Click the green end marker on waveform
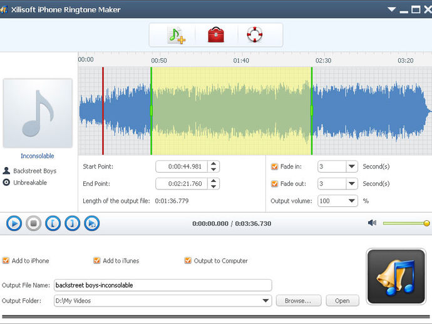432x324 pixels. (x=312, y=111)
